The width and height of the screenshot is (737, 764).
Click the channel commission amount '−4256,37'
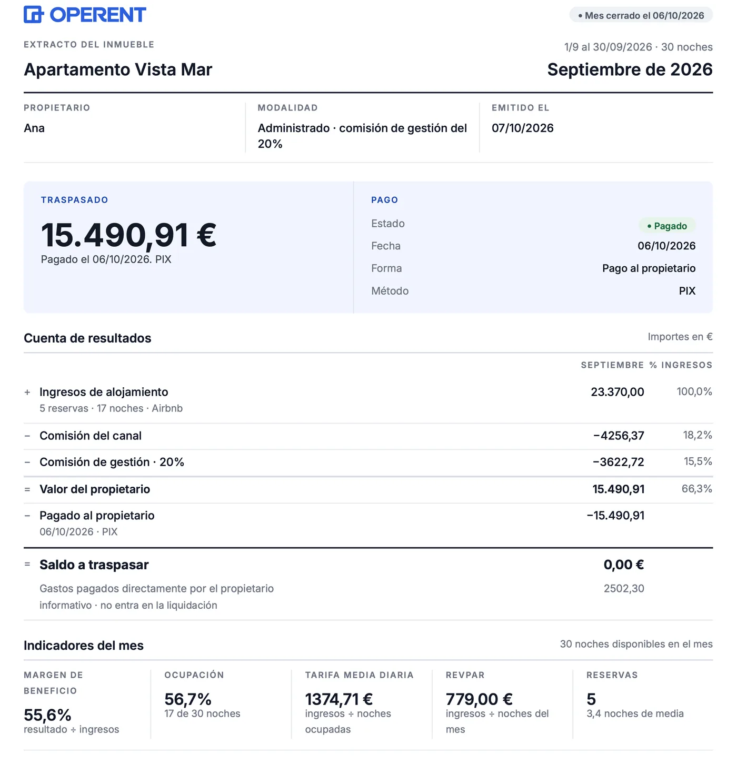(x=618, y=436)
